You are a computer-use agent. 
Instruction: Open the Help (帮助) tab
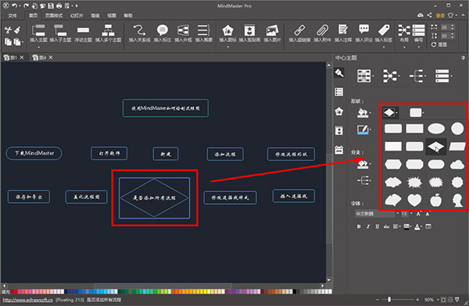click(x=128, y=16)
